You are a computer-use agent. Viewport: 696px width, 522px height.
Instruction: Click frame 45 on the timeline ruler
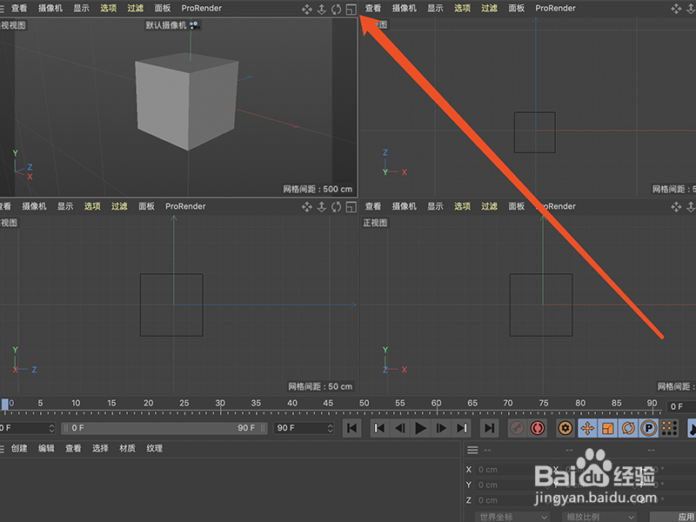coord(328,403)
